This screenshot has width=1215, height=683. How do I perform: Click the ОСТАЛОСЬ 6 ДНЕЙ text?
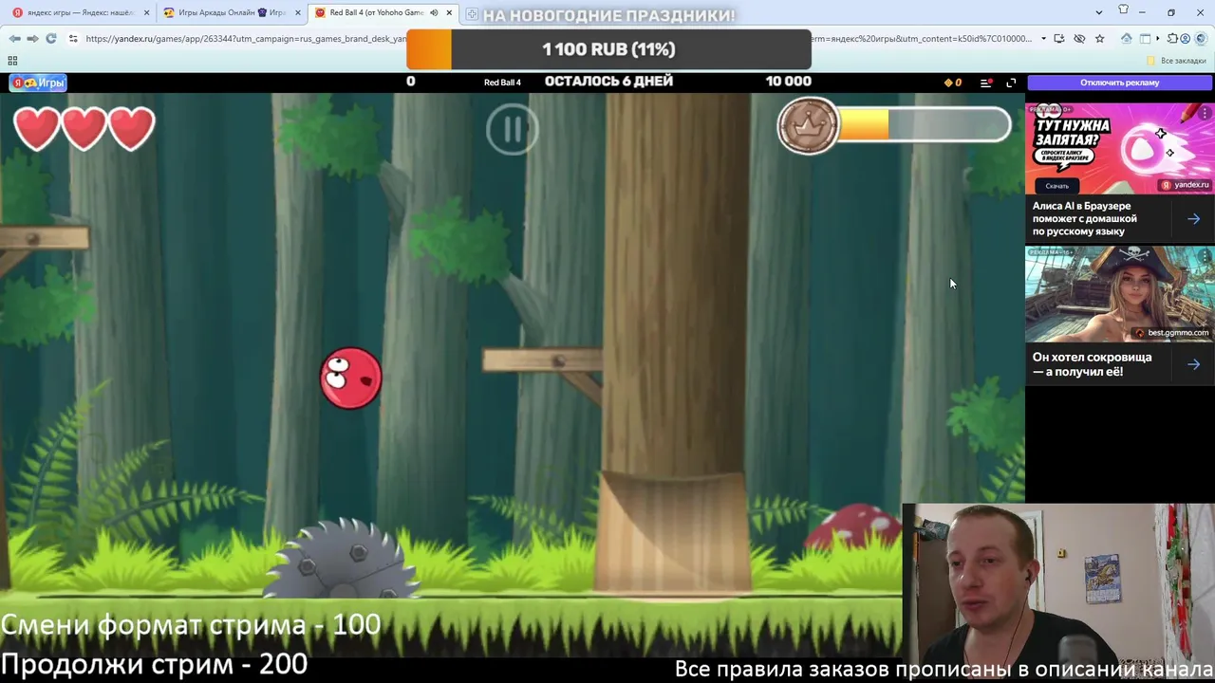[608, 82]
